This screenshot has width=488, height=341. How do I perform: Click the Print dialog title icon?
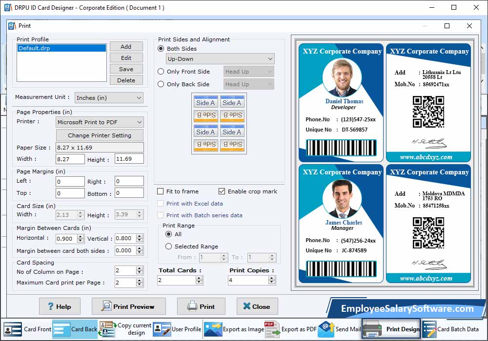click(12, 26)
